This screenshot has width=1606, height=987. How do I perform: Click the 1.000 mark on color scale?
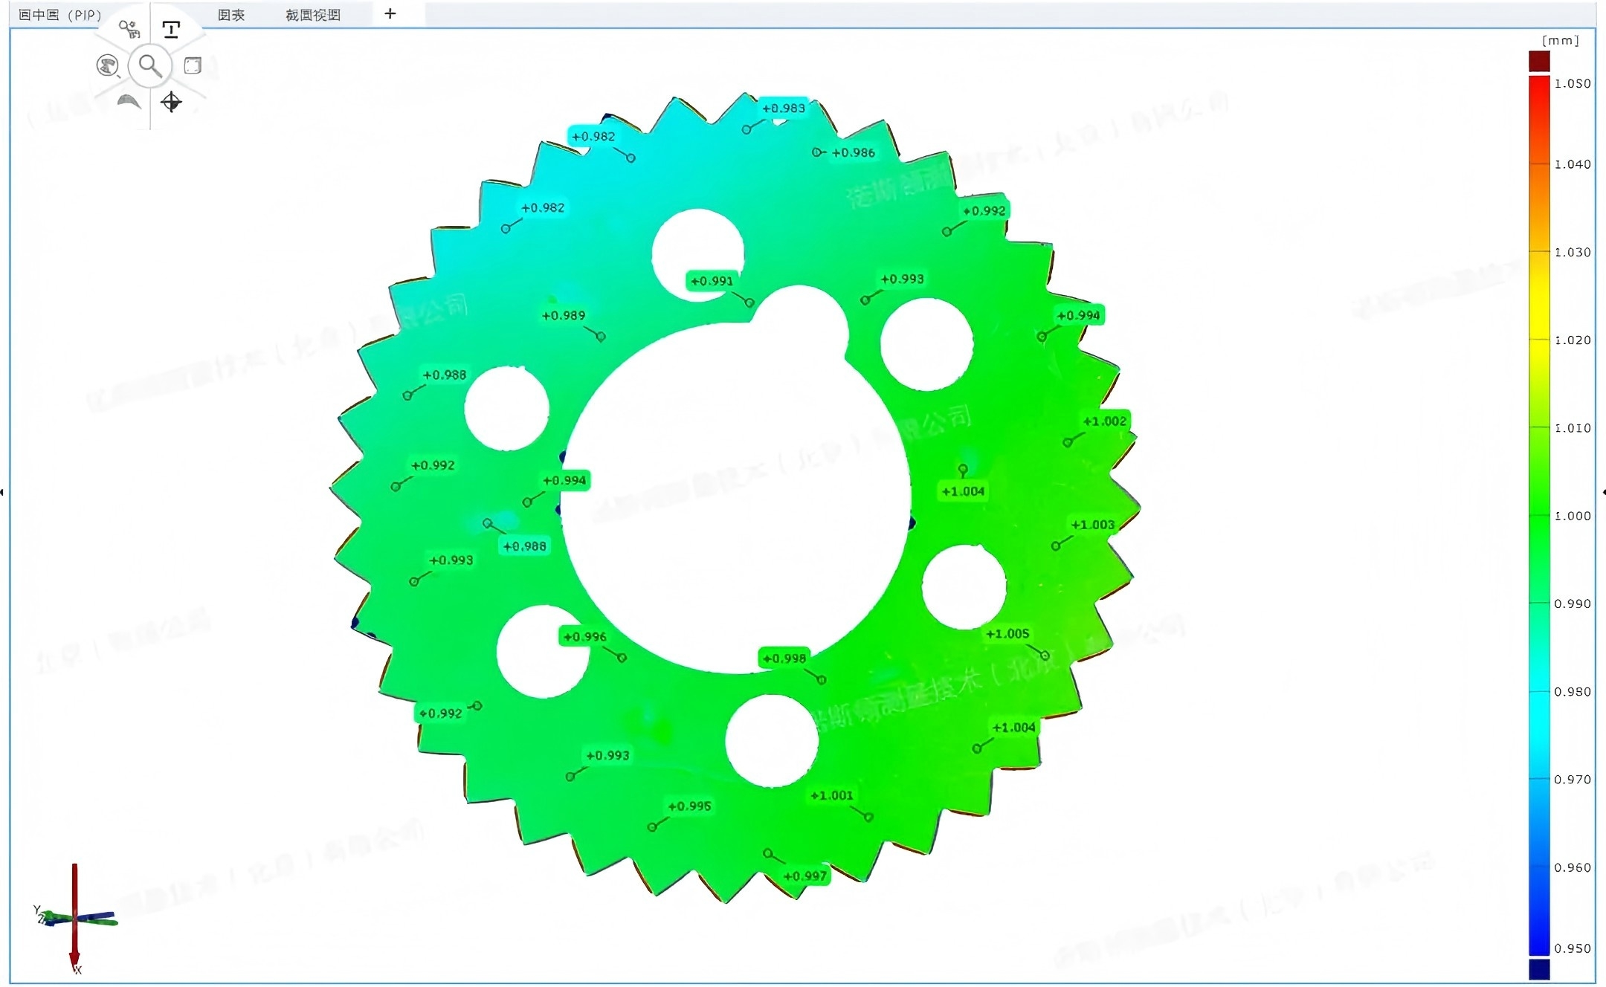[x=1572, y=516]
